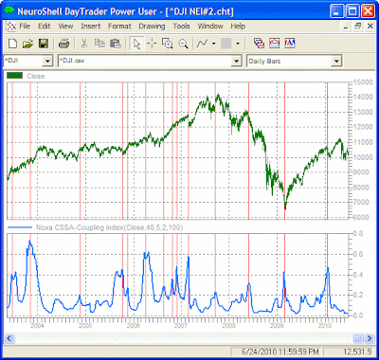Expand the Daily Bars periodicity dropdown
This screenshot has width=379, height=360.
337,62
